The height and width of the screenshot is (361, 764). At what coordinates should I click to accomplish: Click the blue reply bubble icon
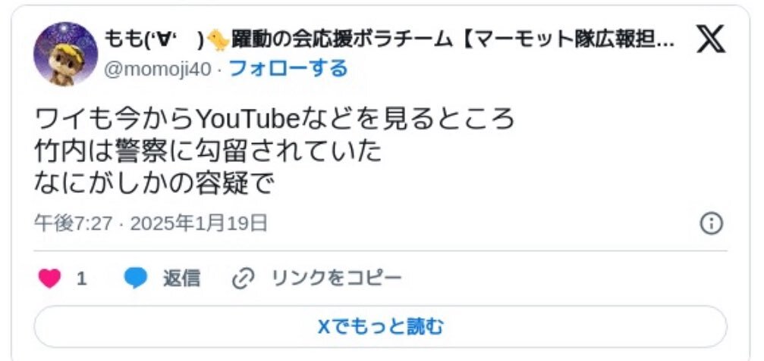[135, 279]
